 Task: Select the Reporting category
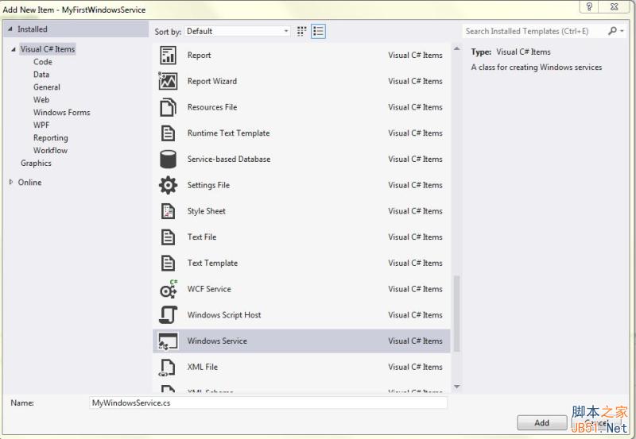(51, 137)
